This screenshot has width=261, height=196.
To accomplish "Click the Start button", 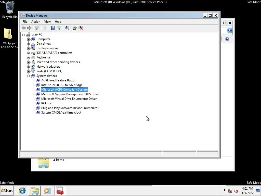I will point(7,190).
